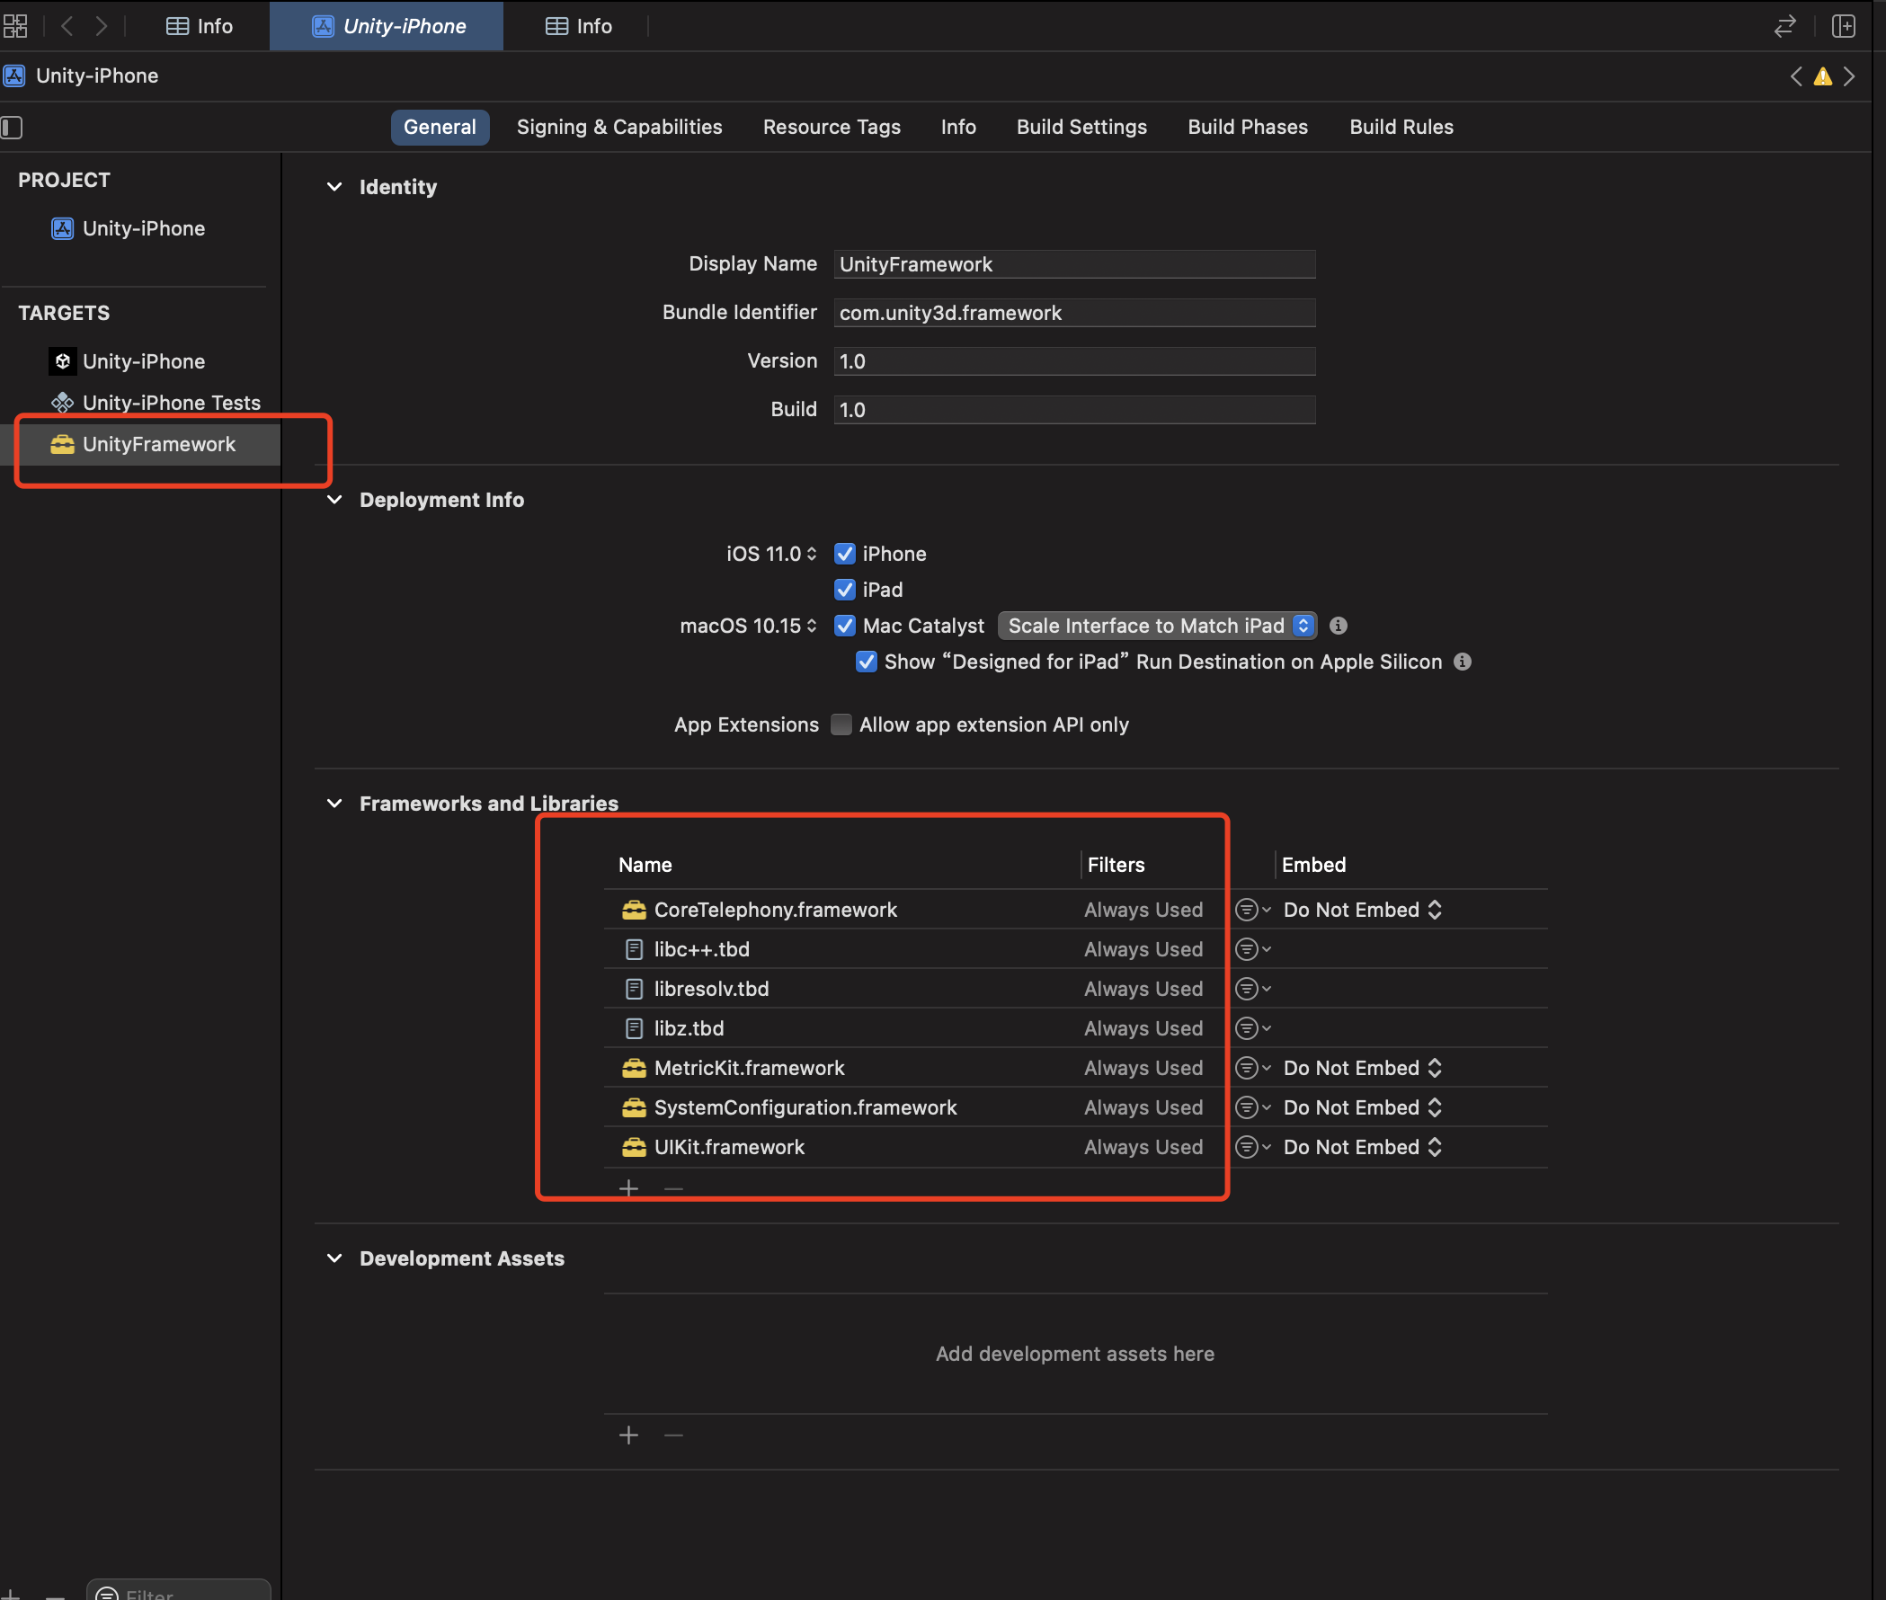Open the Signing & Capabilities tab
Image resolution: width=1886 pixels, height=1600 pixels.
pyautogui.click(x=618, y=127)
